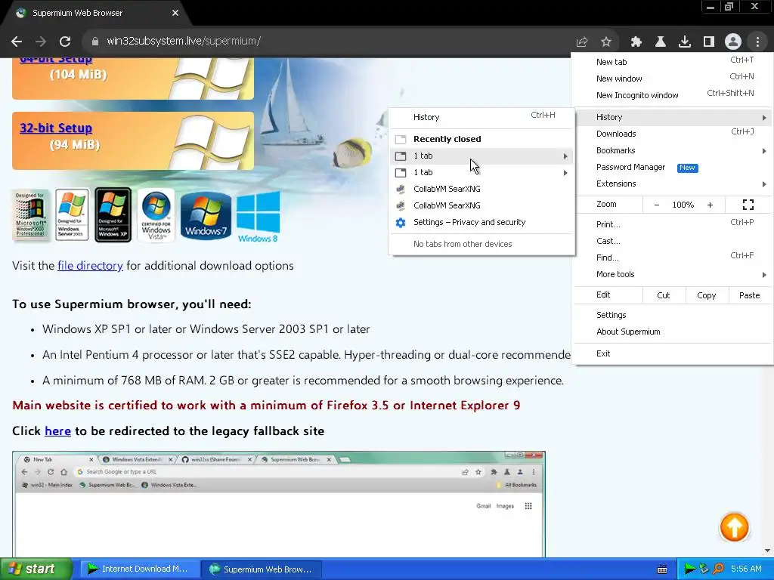The width and height of the screenshot is (774, 580).
Task: Click the Windows 7 logo badge
Action: [206, 216]
